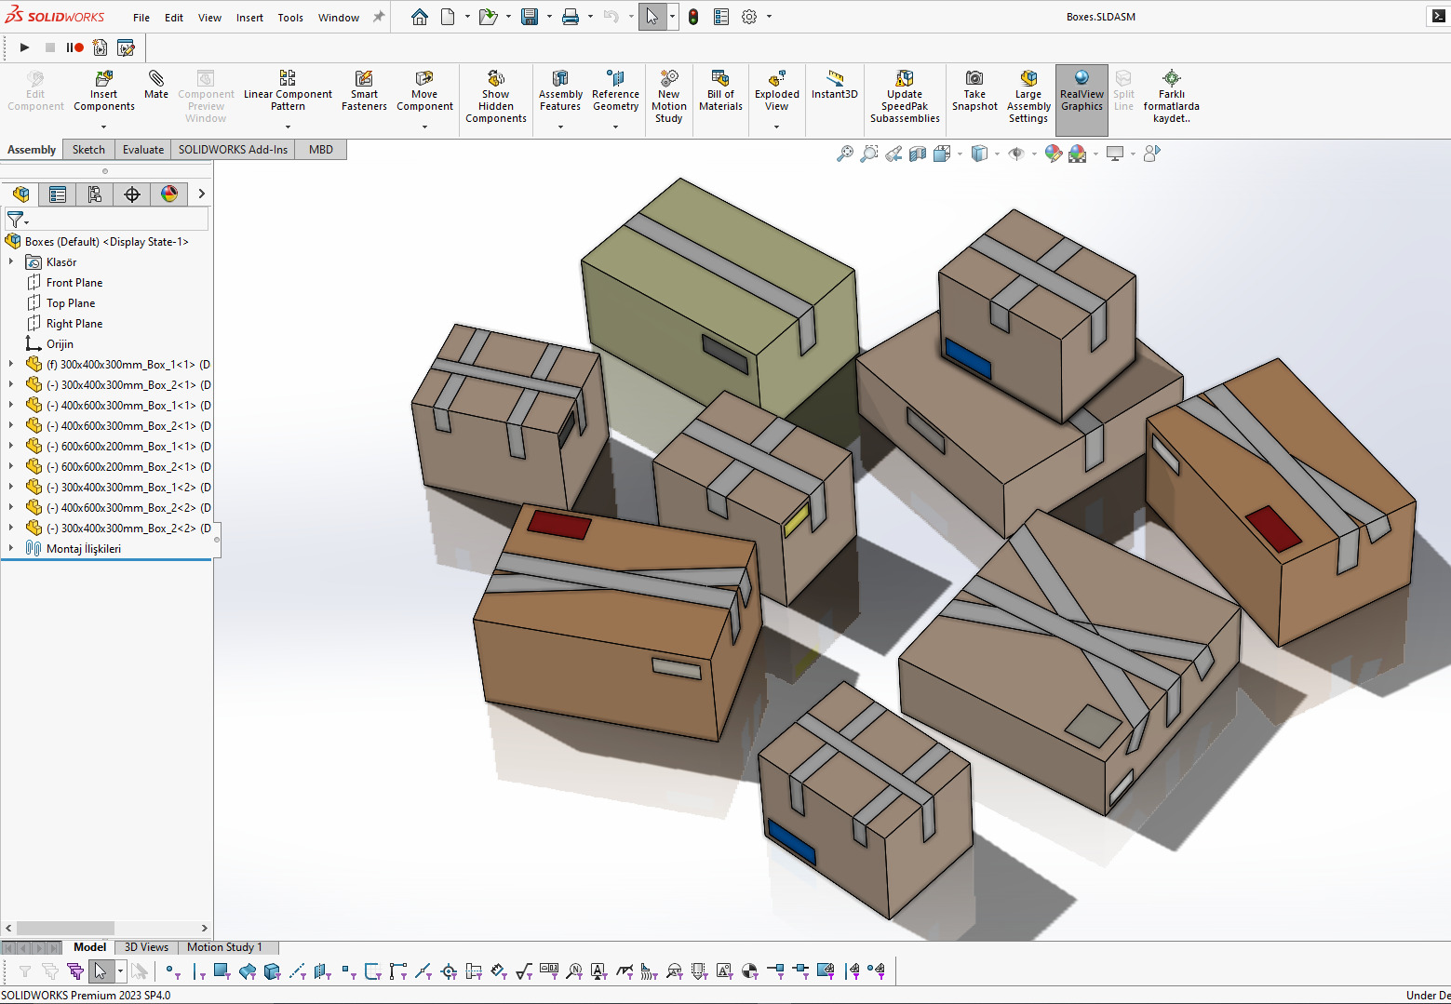Expand more manager tabs with chevron
1451x1004 pixels.
tap(201, 194)
